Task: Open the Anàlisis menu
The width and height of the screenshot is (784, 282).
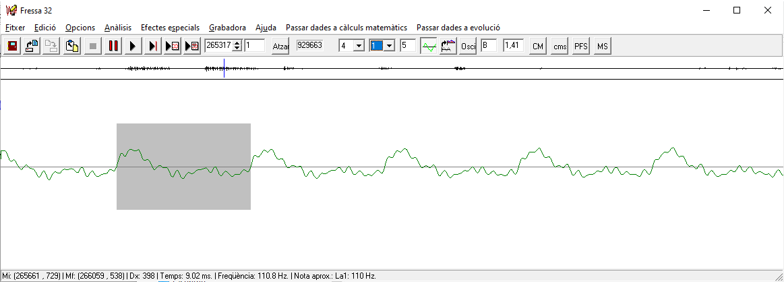Action: 118,28
